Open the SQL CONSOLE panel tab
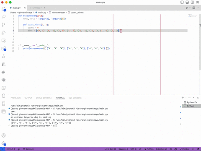Screen dimensions: 201x151 coord(75,98)
